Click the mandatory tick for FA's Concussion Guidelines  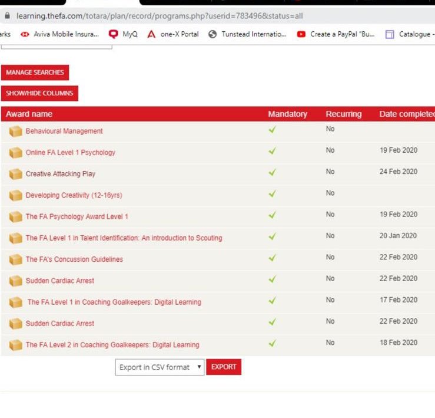273,258
